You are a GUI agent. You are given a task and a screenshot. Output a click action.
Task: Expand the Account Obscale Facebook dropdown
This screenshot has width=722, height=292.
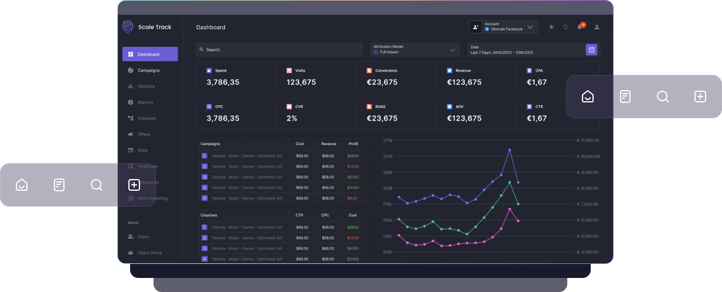tap(503, 27)
